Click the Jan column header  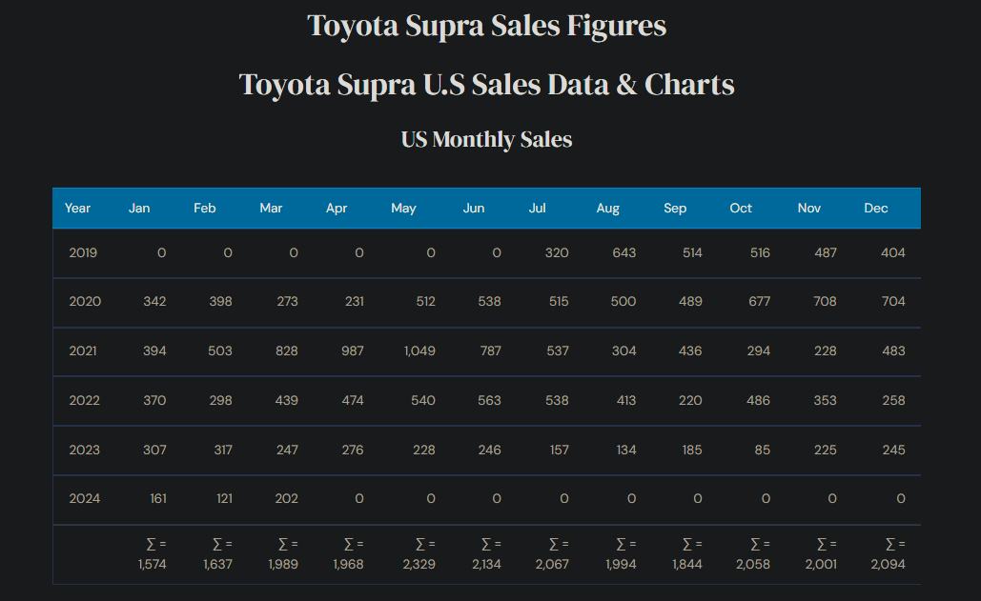coord(139,208)
